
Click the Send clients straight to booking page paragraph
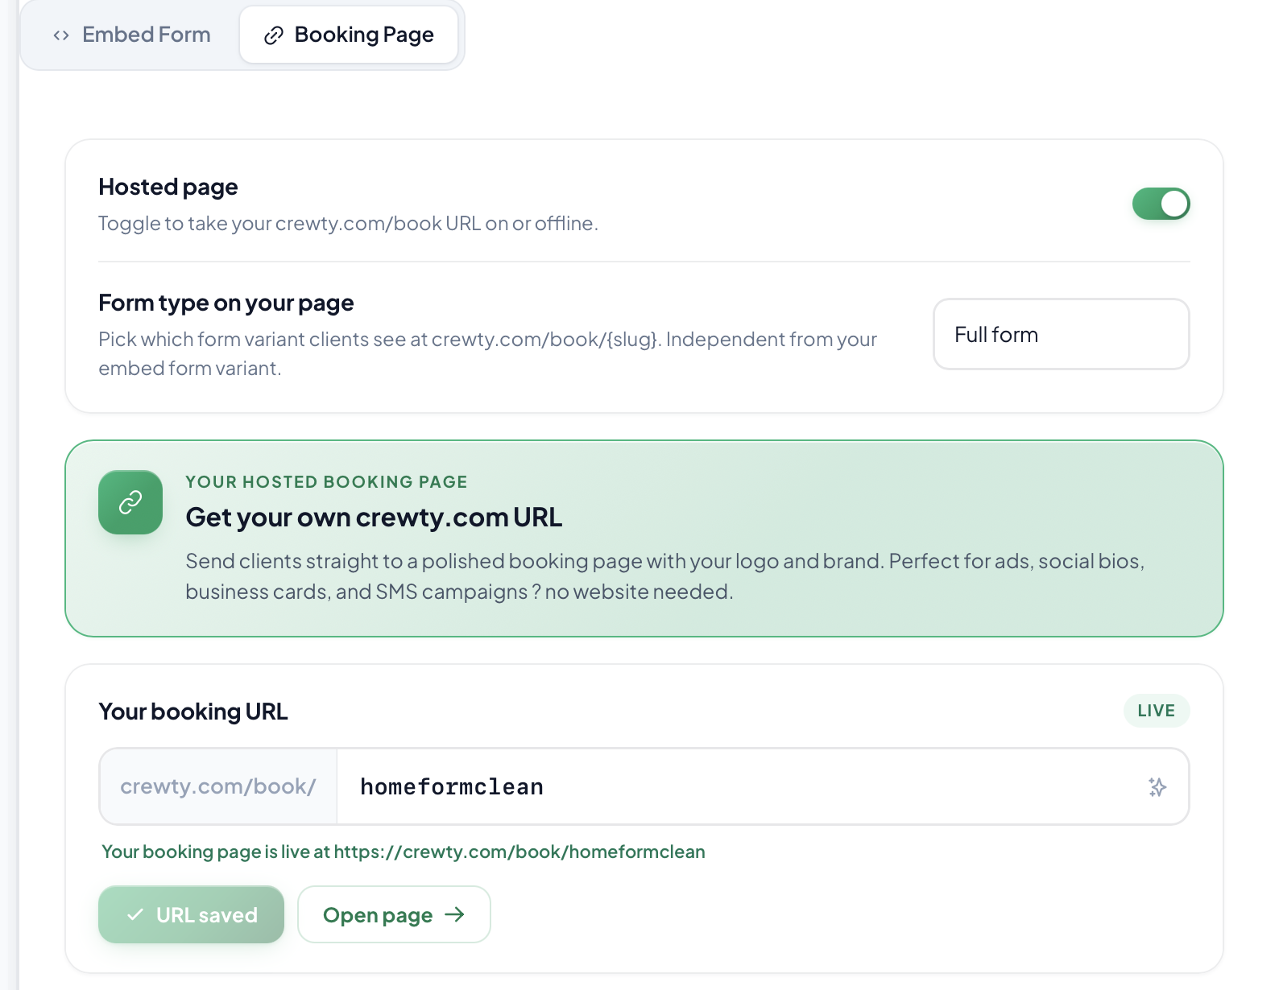(664, 576)
